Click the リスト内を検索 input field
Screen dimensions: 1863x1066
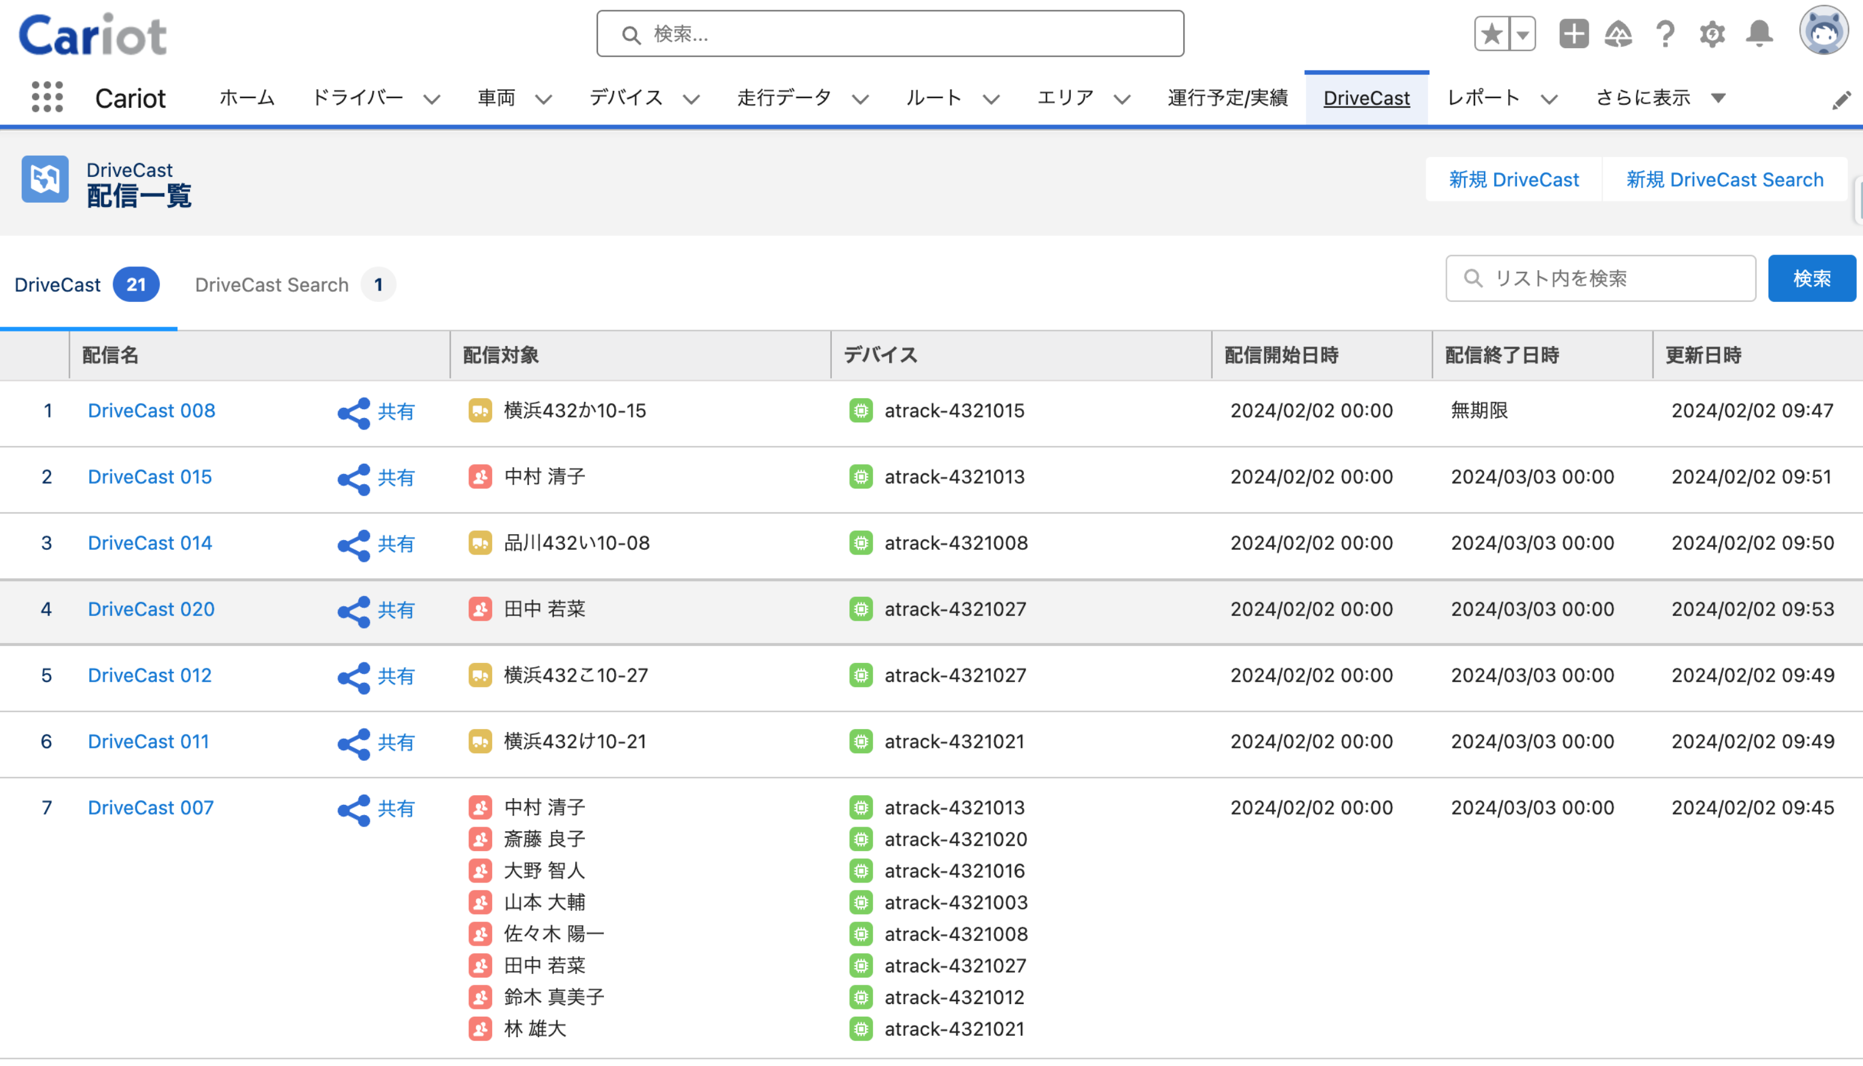coord(1600,278)
